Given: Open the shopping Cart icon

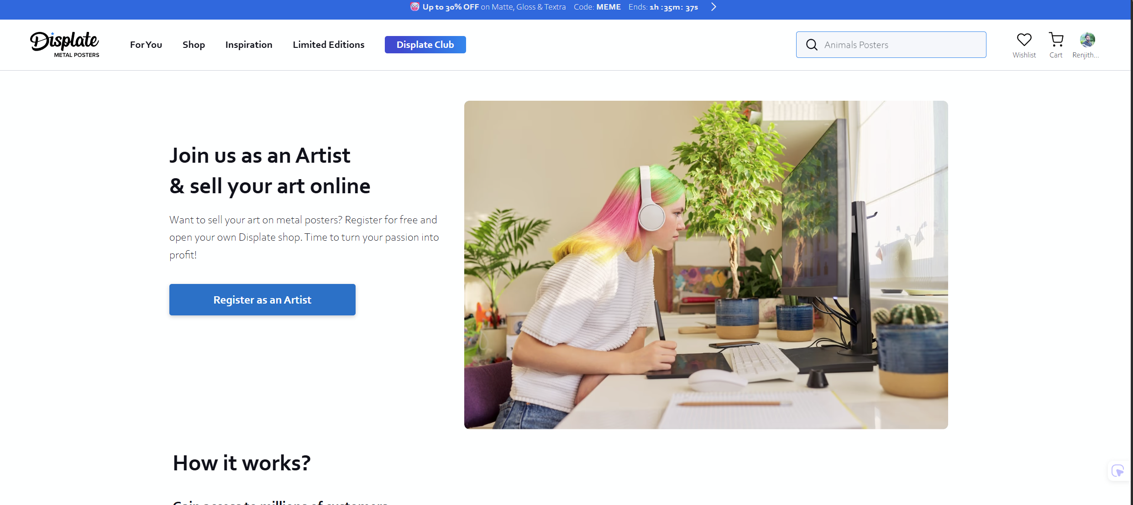Looking at the screenshot, I should click(1056, 40).
